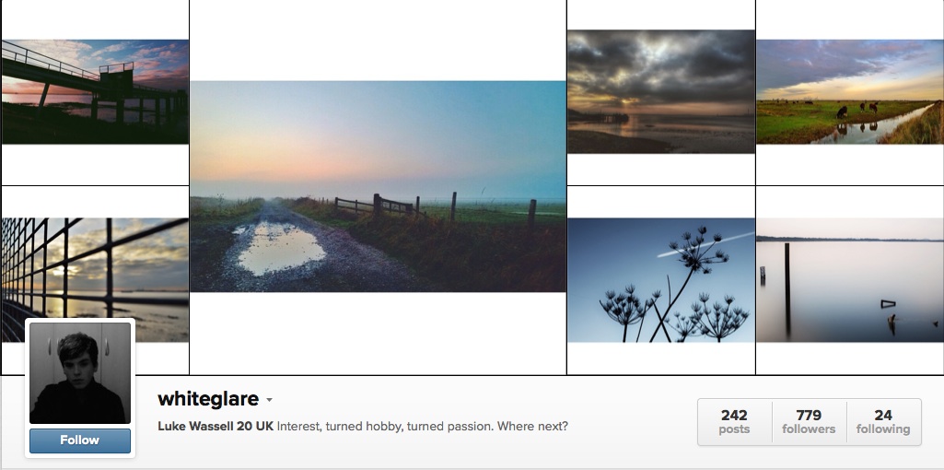View the 242 posts stat
This screenshot has width=944, height=470.
click(735, 422)
